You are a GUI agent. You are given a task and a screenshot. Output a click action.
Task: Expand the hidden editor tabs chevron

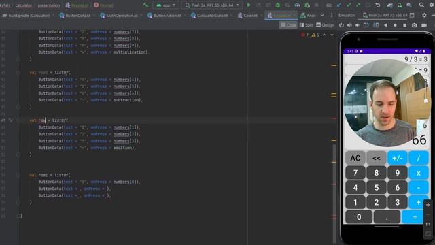coord(322,15)
